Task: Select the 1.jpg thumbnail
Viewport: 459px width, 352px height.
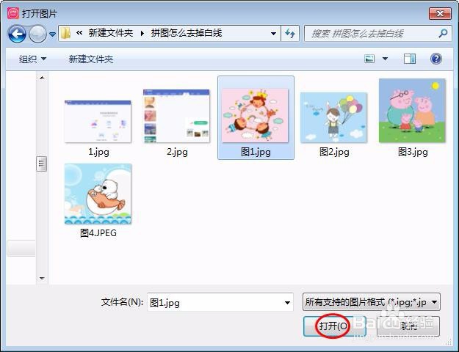Action: click(x=98, y=121)
